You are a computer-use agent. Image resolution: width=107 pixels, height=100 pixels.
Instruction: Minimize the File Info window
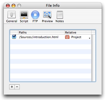tap(14, 6)
